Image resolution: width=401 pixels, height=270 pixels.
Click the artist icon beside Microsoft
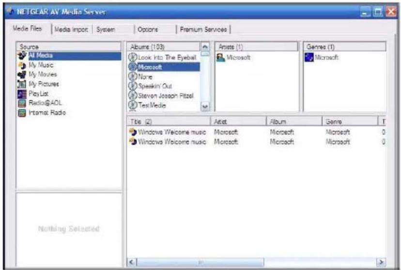[221, 57]
